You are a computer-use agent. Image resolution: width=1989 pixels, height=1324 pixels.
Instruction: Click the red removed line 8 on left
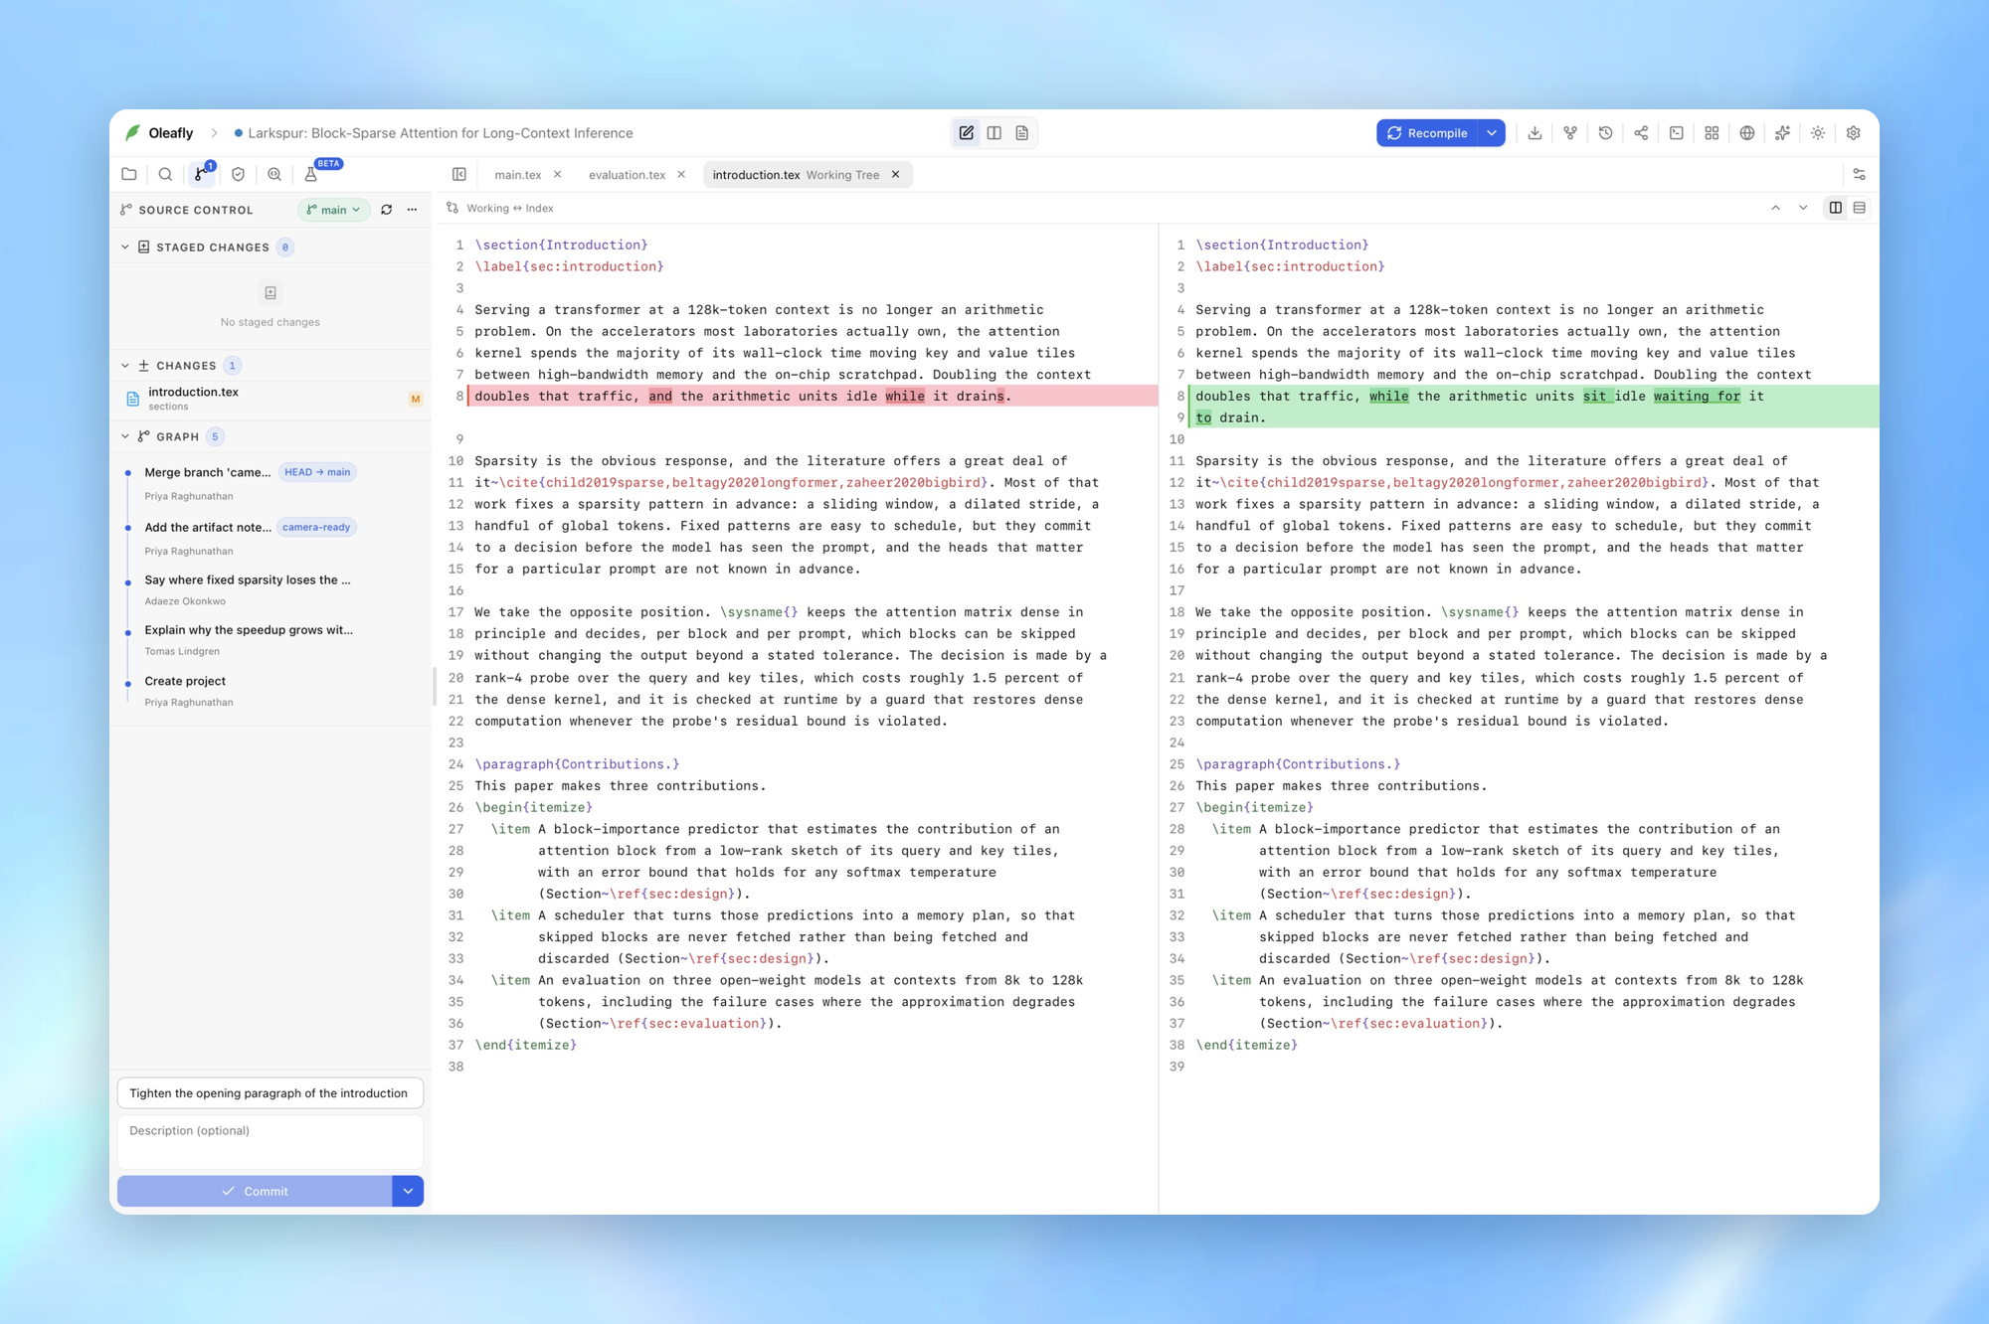tap(813, 396)
